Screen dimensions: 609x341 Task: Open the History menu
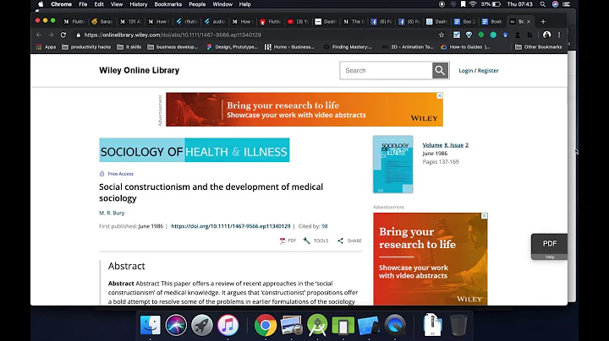click(139, 4)
